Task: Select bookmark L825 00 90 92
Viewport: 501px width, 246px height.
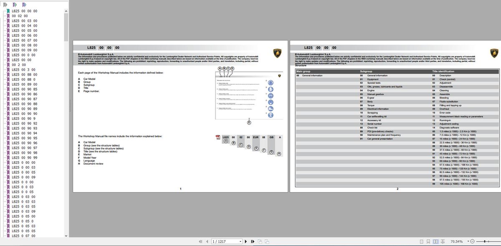Action: pyautogui.click(x=24, y=123)
